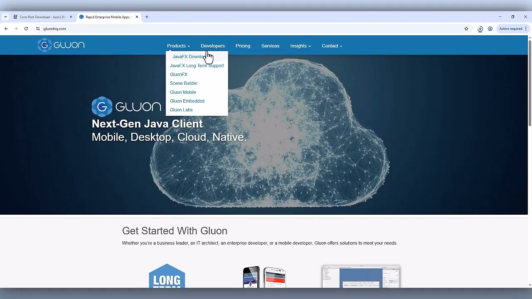Select the Rapid Enterprise Mobile Apps tab
The image size is (532, 299).
pyautogui.click(x=108, y=17)
